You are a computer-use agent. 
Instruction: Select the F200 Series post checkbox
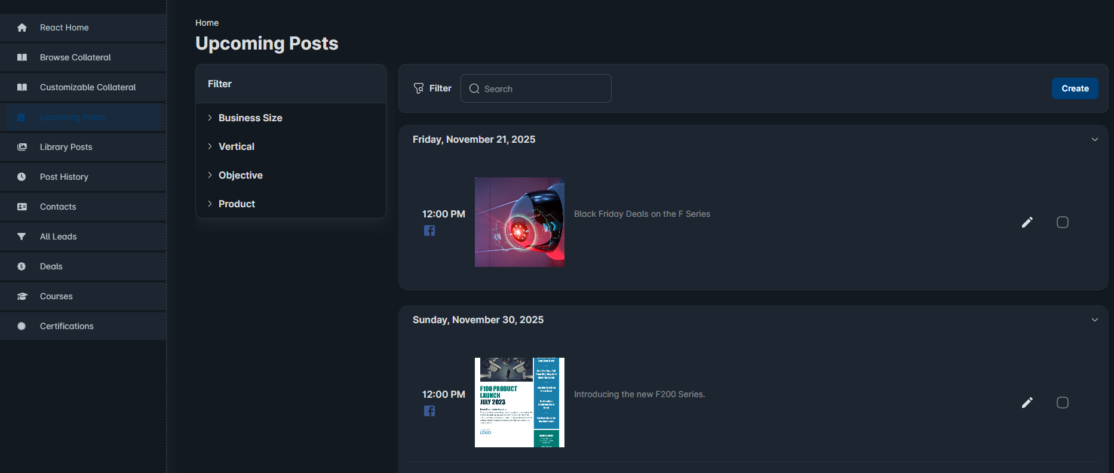[x=1063, y=403]
